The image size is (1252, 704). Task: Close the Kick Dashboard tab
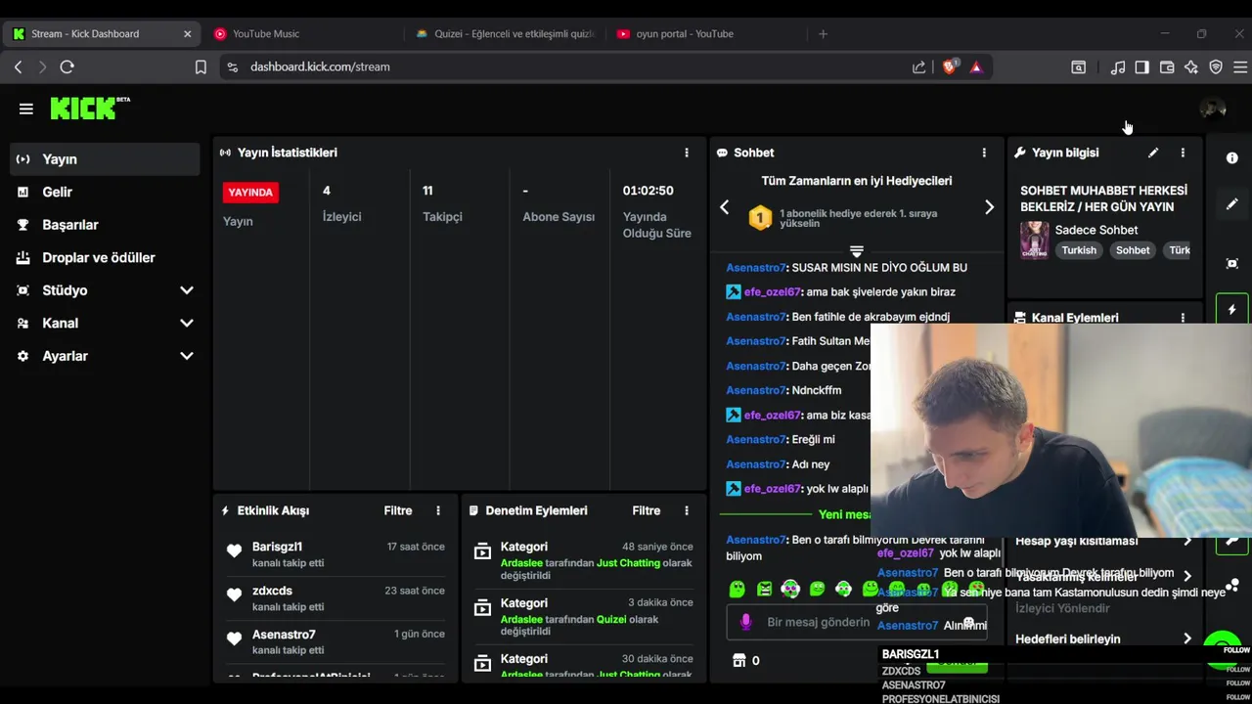pyautogui.click(x=188, y=33)
